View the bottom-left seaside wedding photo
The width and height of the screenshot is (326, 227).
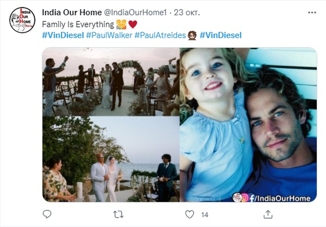[x=111, y=159]
